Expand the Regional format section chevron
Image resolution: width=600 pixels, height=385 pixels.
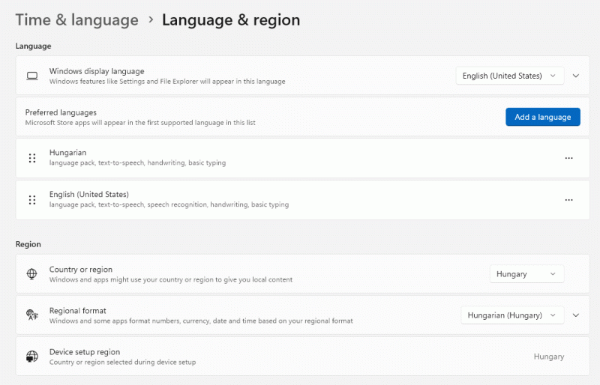[576, 315]
